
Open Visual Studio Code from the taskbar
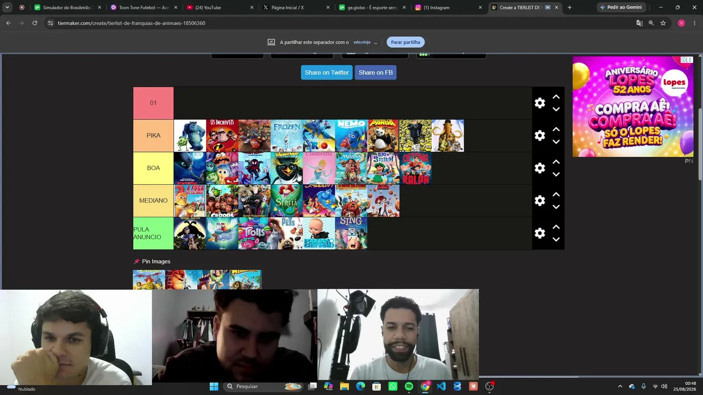coord(441,386)
